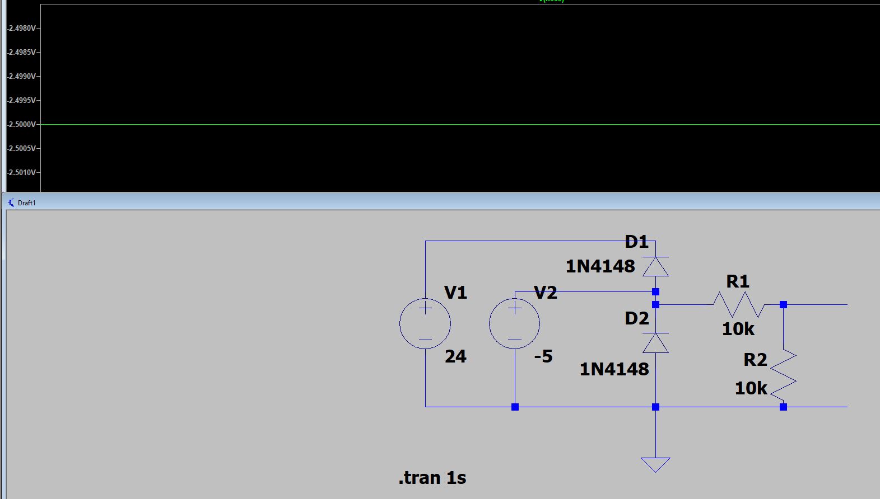The height and width of the screenshot is (499, 880).
Task: Click the -2.5000V axis label
Action: coord(22,124)
